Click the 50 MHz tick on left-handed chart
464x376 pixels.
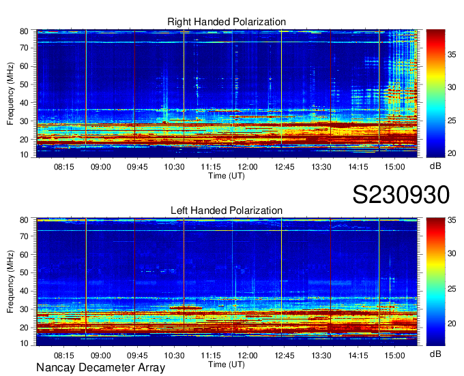(24, 273)
